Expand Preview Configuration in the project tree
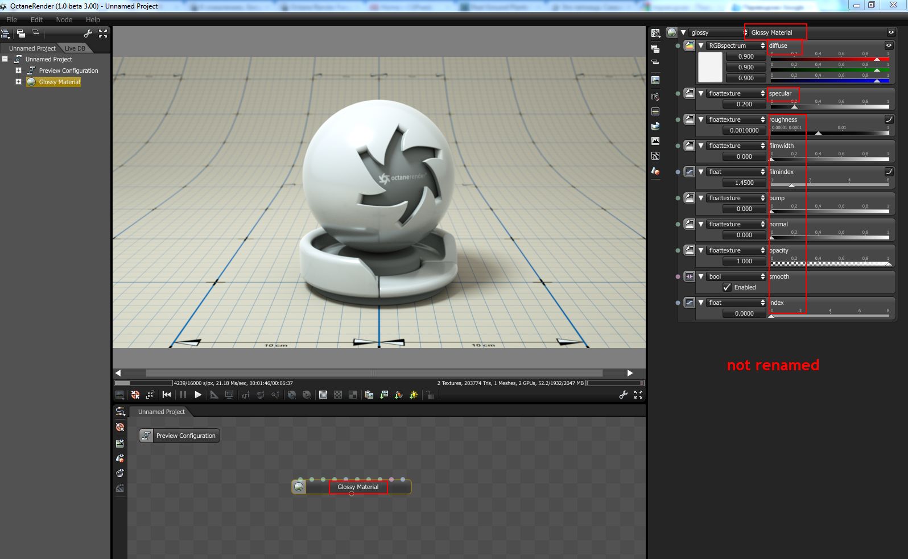908x559 pixels. tap(18, 71)
